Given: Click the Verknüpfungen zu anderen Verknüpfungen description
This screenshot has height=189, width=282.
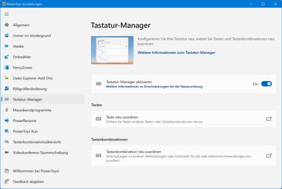Looking at the screenshot, I should pyautogui.click(x=178, y=158).
